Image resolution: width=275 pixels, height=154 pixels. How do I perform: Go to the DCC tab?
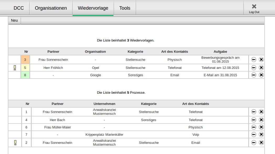click(19, 8)
